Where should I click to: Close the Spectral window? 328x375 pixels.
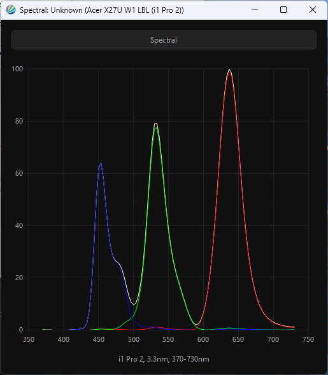[313, 10]
